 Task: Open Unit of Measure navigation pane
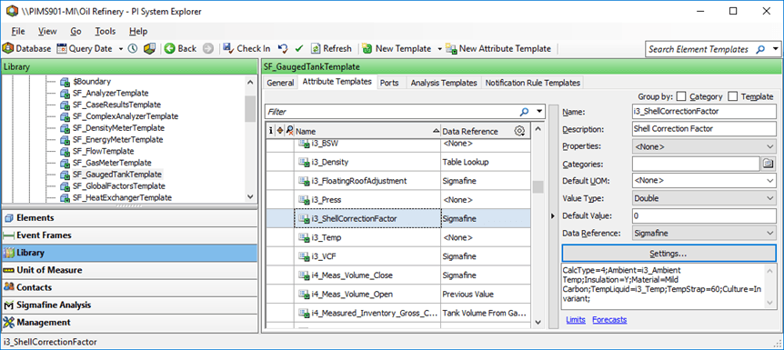pos(129,270)
